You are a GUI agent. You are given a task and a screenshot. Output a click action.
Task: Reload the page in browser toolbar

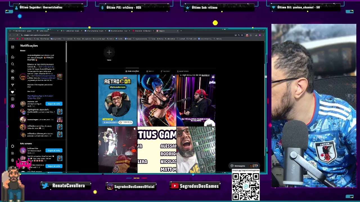17,35
